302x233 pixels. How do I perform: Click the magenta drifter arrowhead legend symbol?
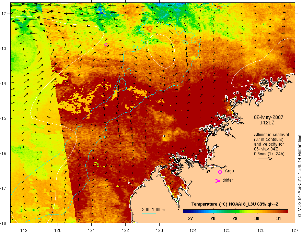pos(218,181)
